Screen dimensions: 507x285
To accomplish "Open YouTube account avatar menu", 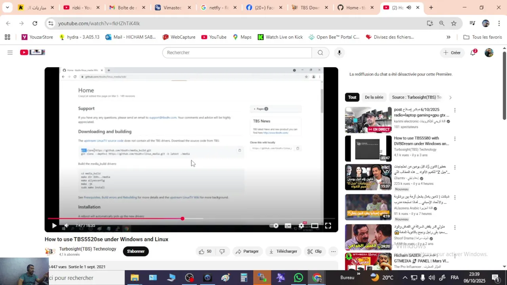I will pos(489,53).
